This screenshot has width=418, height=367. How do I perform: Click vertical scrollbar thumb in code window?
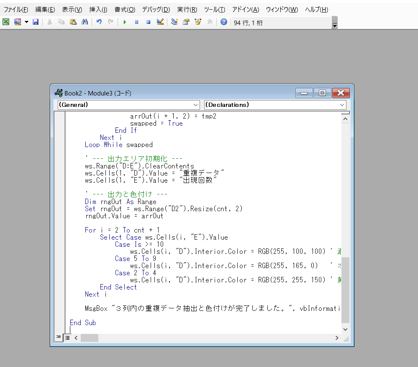[345, 290]
